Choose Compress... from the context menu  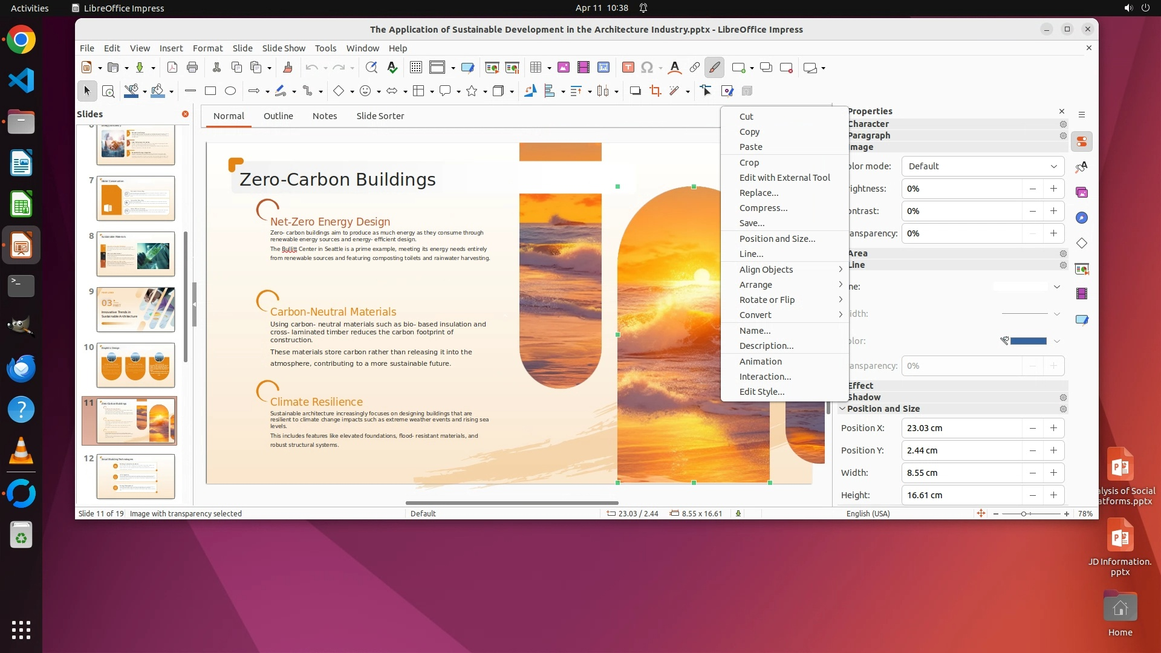763,208
